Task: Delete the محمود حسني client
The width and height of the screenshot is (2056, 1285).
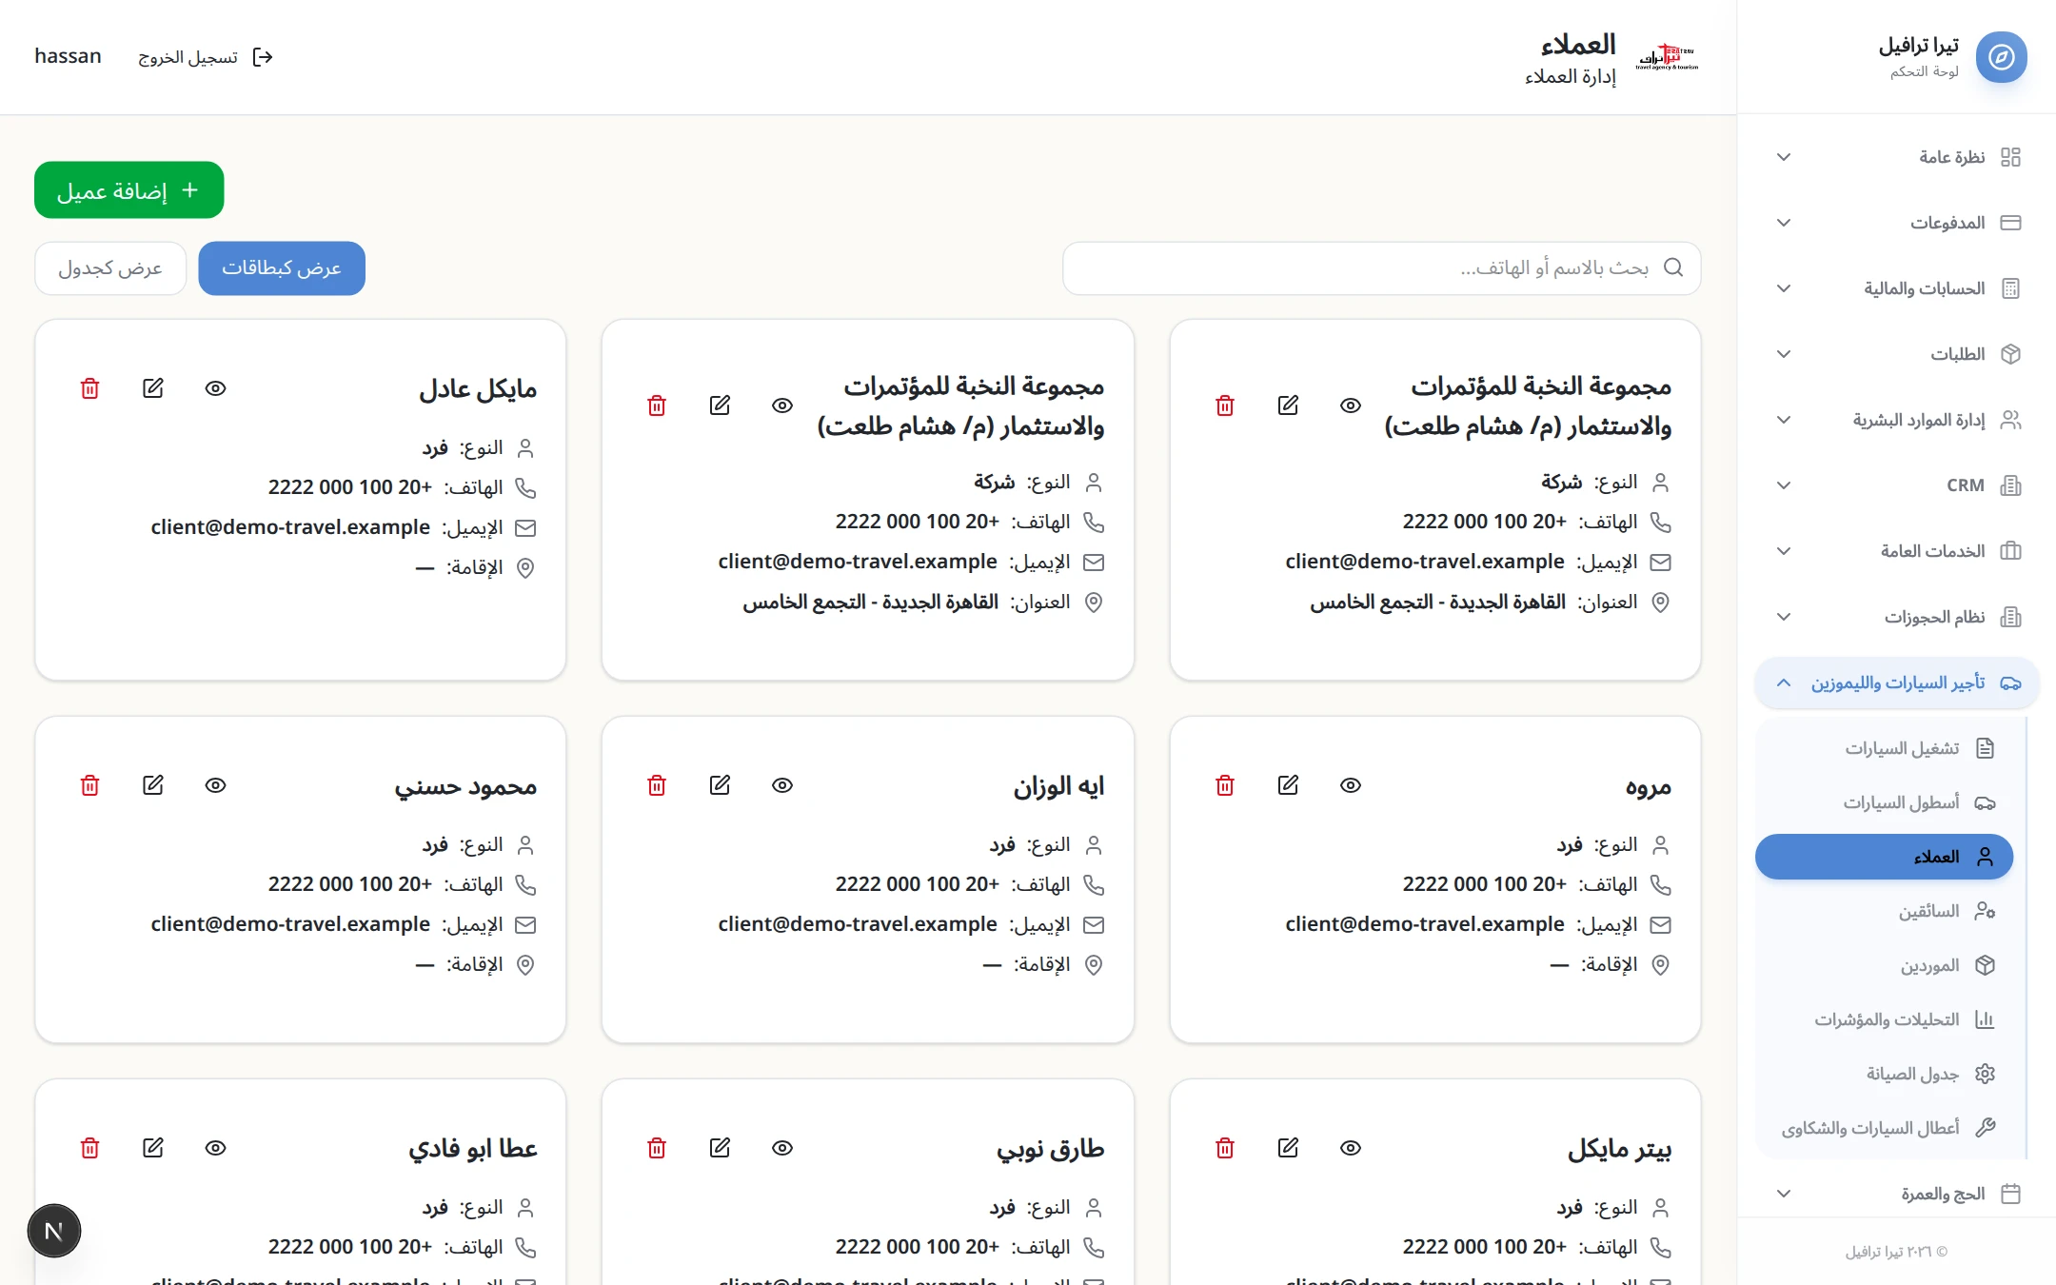Action: pyautogui.click(x=89, y=785)
